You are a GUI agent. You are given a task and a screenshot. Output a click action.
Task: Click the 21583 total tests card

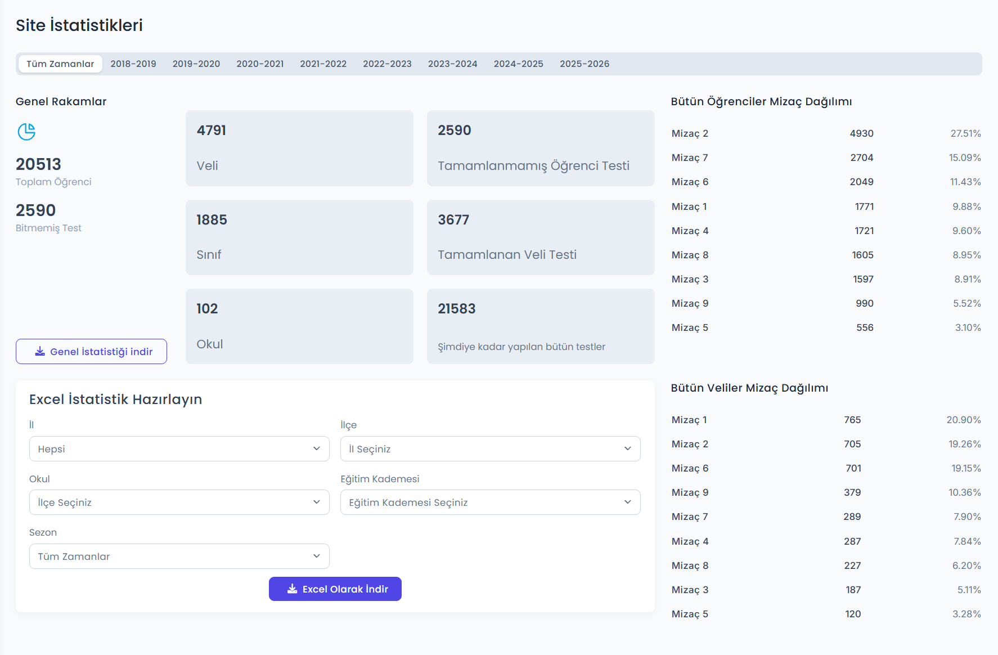[541, 326]
